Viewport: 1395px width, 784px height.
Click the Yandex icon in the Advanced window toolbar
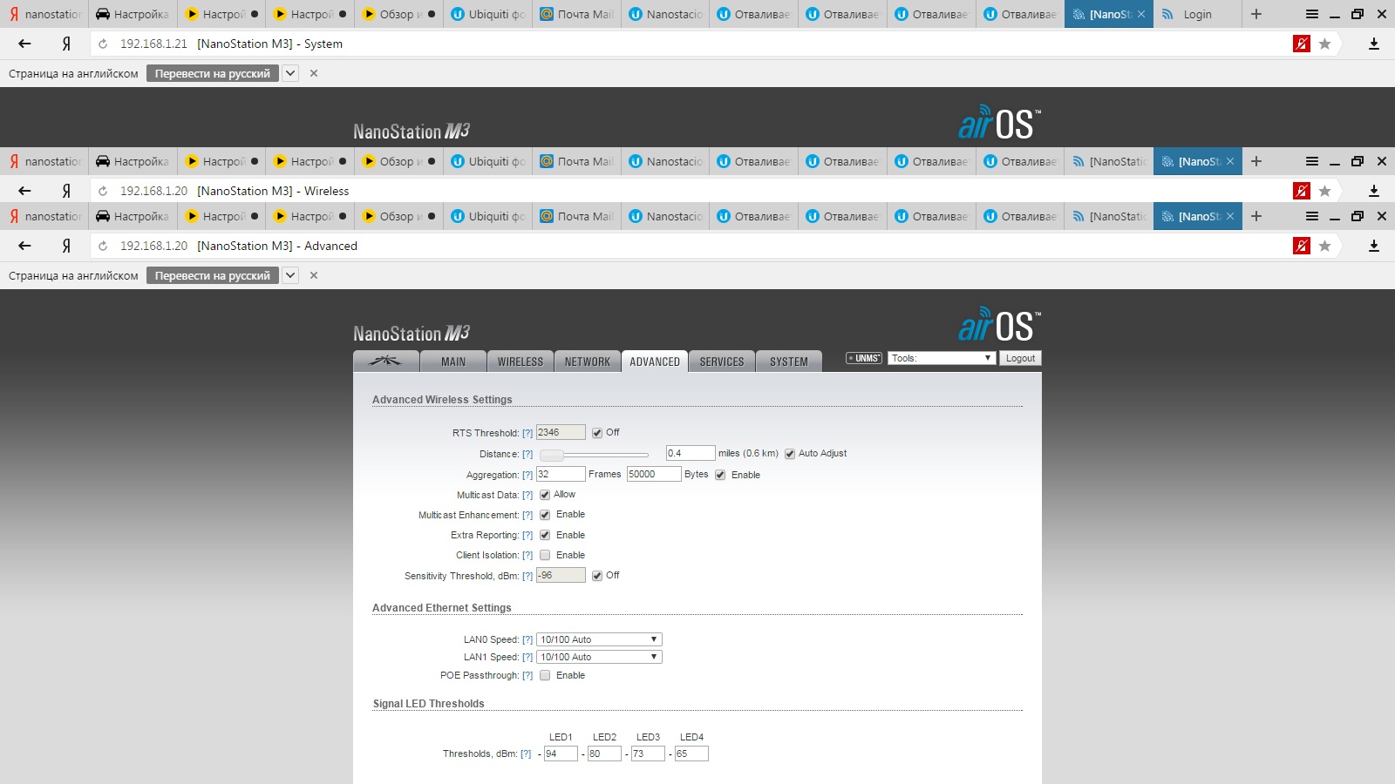tap(66, 246)
